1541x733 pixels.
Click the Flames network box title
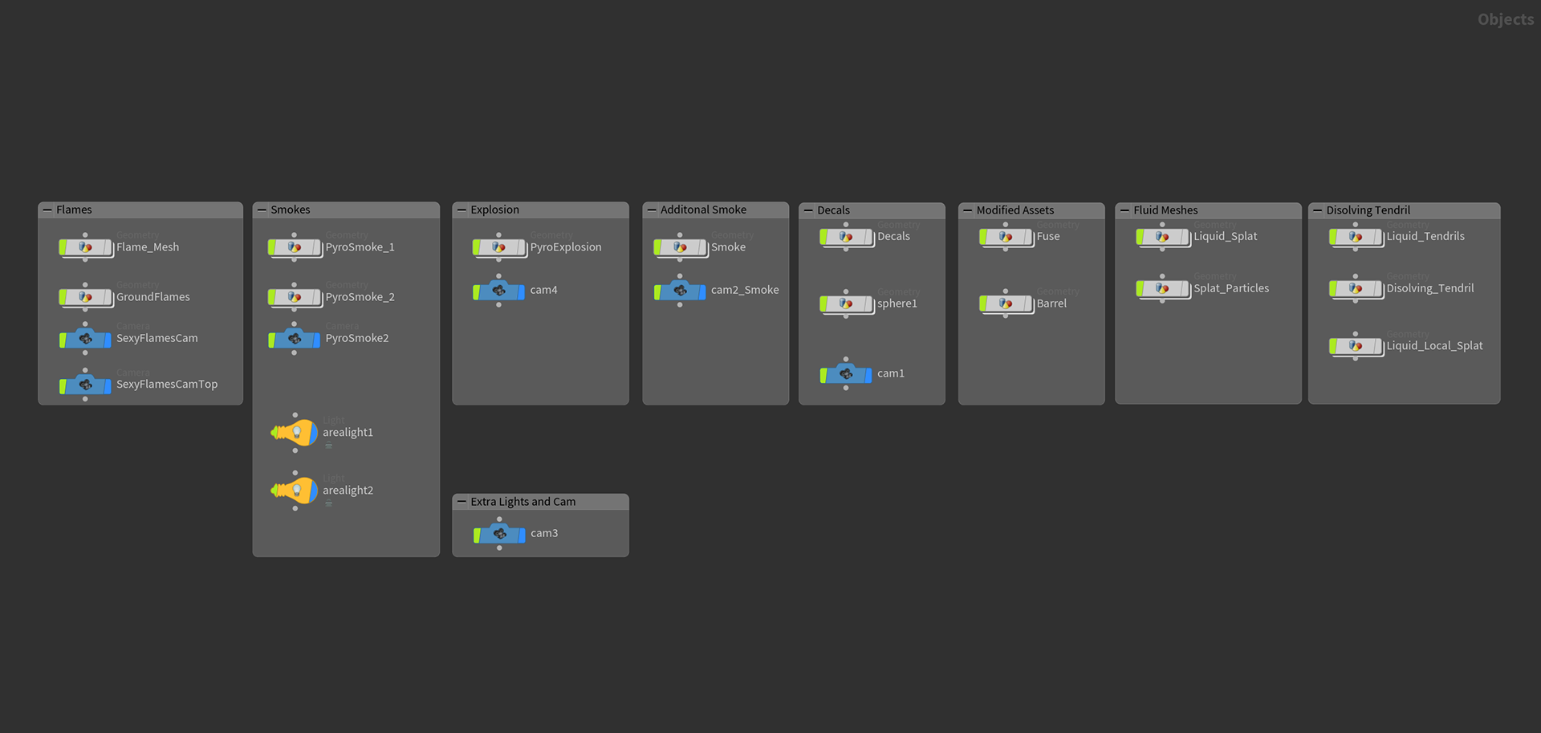click(74, 210)
